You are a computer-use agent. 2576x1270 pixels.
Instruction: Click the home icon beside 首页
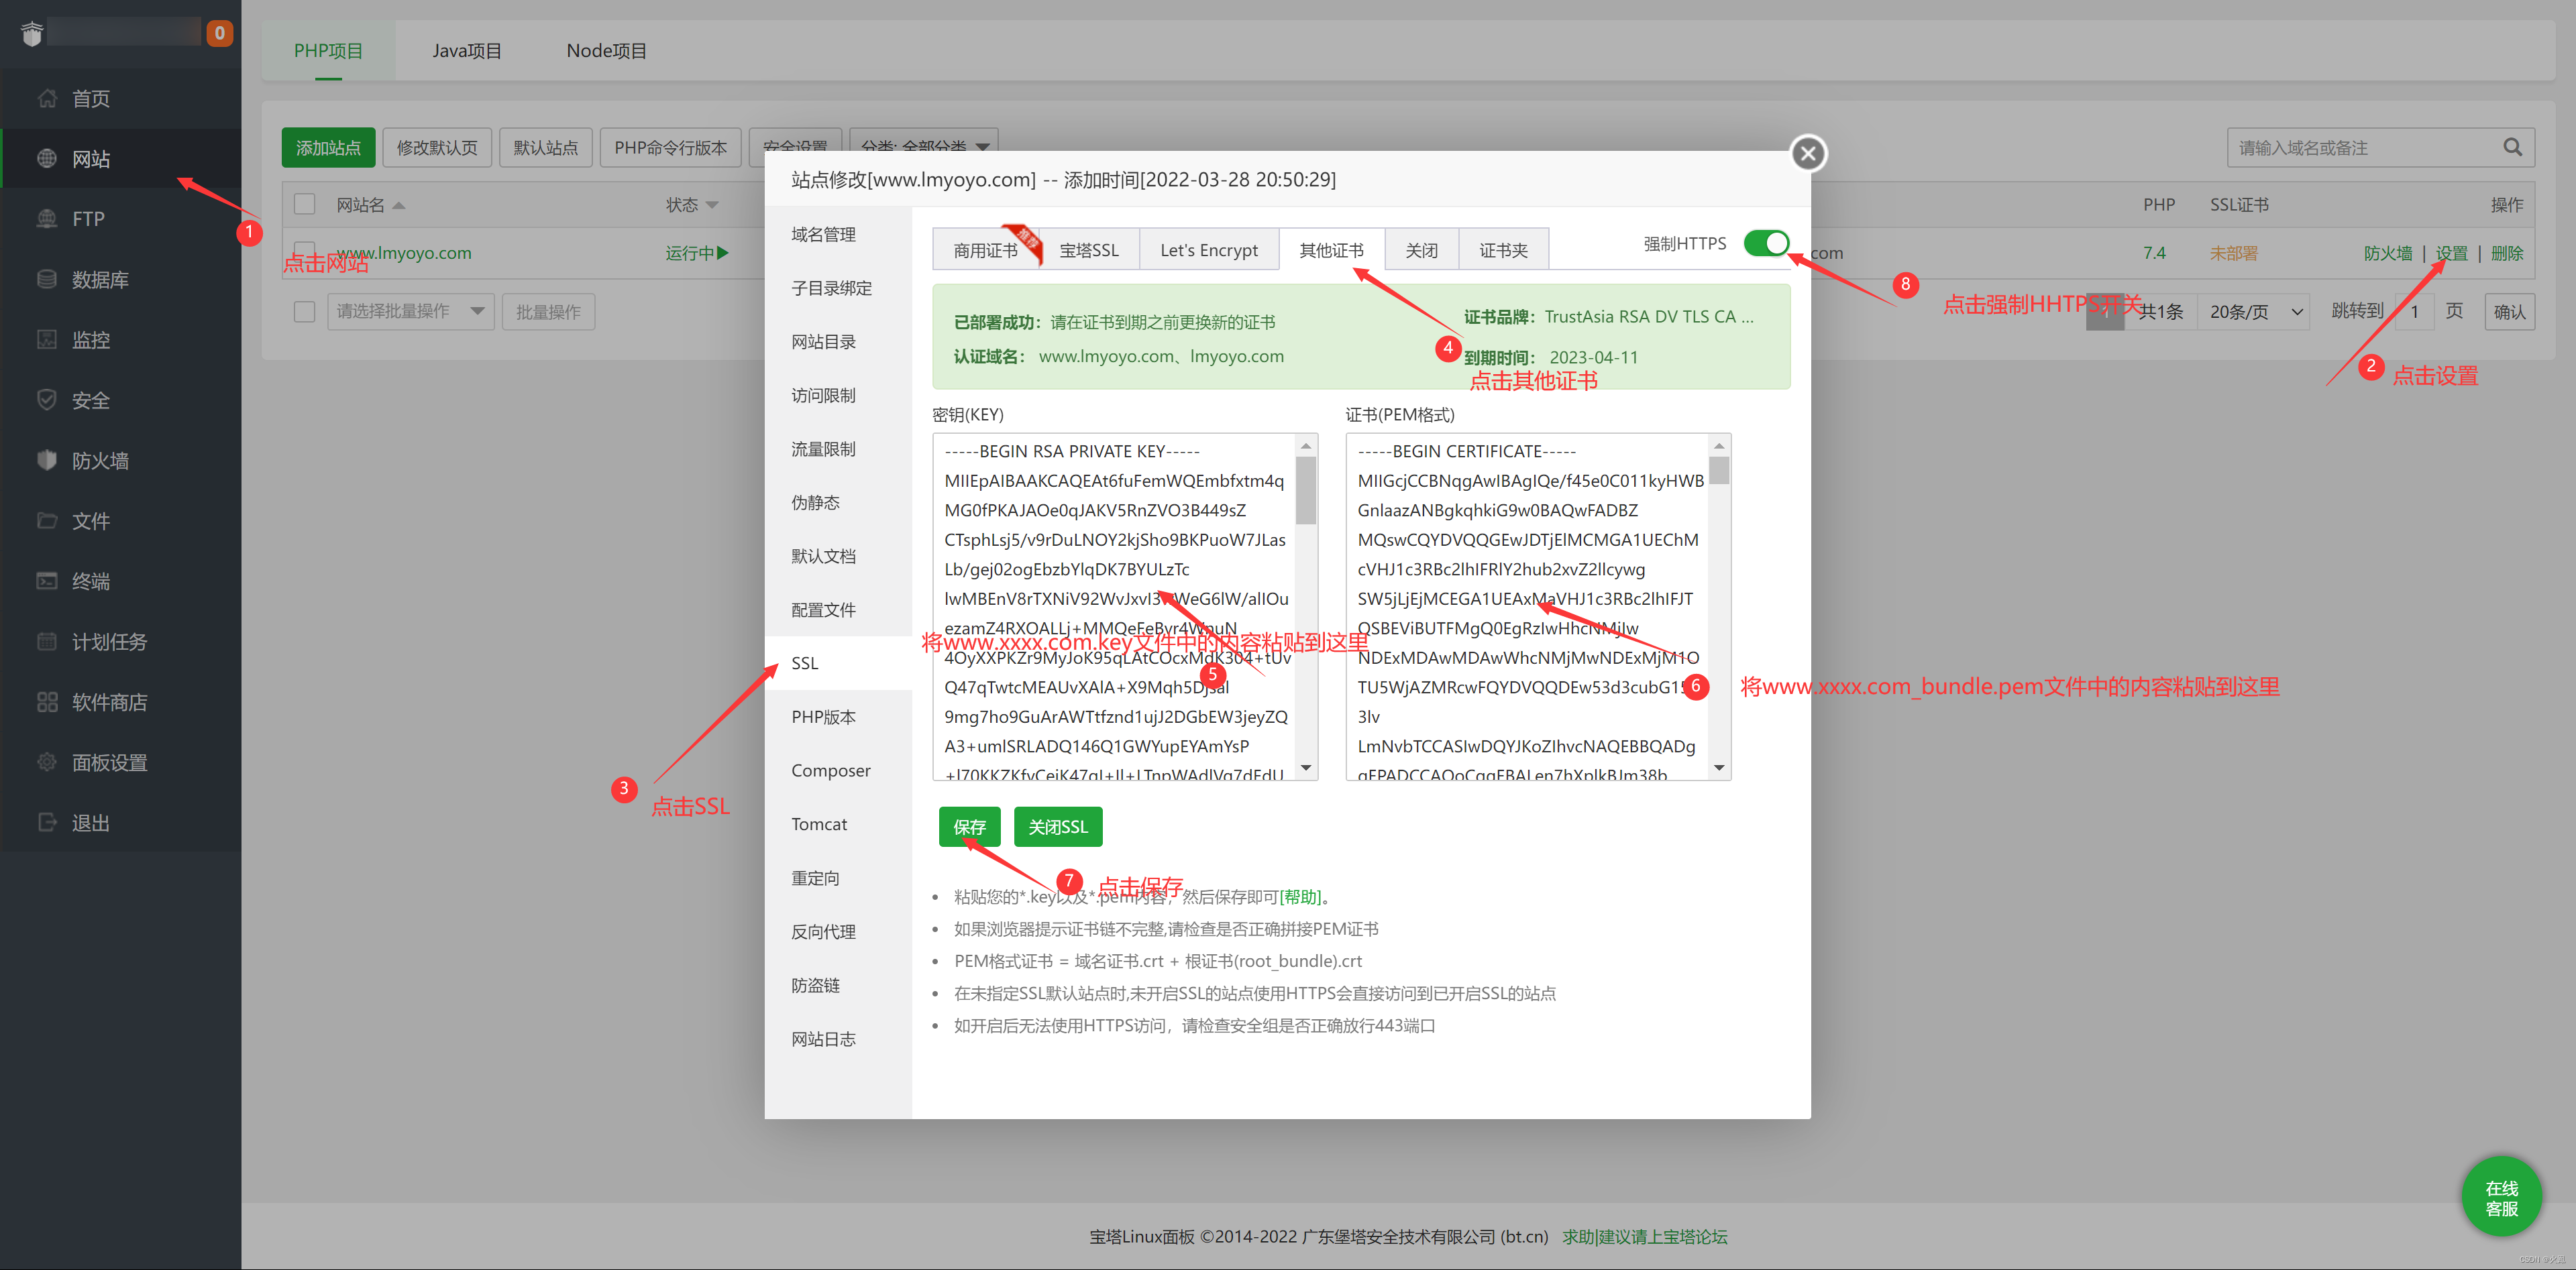coord(46,98)
